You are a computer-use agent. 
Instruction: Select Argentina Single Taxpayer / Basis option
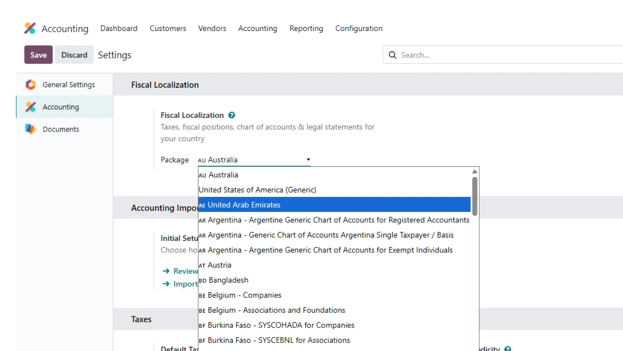[x=334, y=235]
